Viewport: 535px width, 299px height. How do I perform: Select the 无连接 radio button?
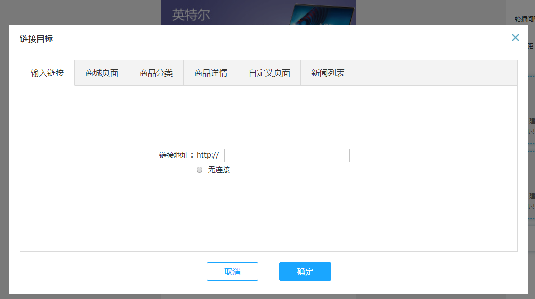(199, 170)
